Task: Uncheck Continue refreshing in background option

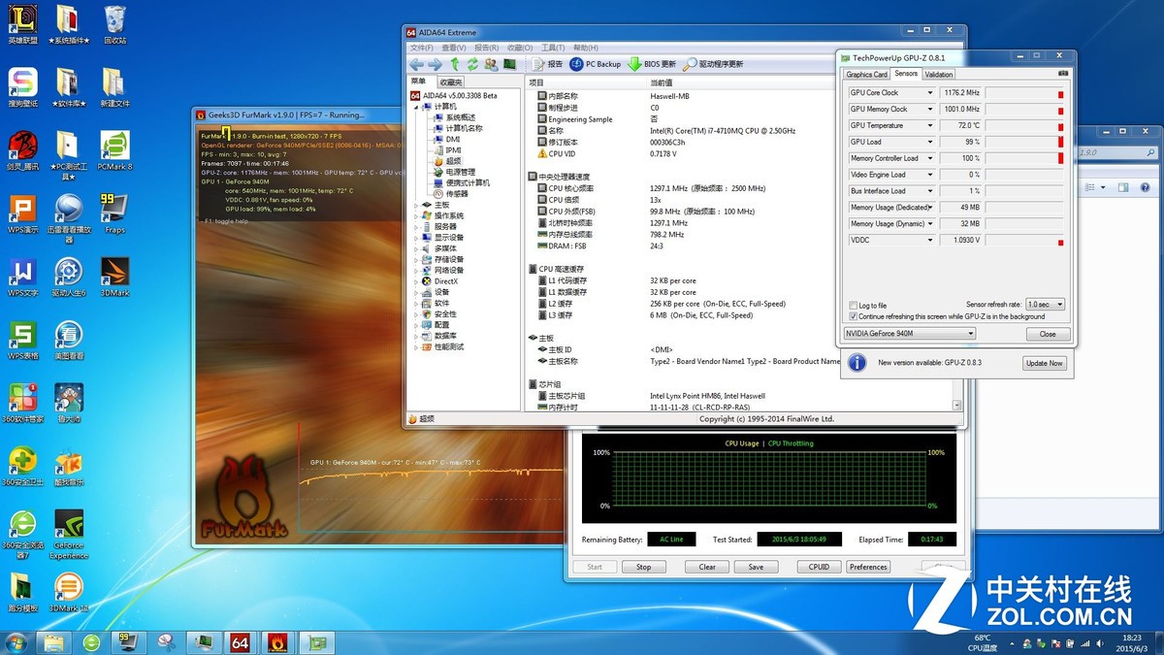Action: point(853,316)
